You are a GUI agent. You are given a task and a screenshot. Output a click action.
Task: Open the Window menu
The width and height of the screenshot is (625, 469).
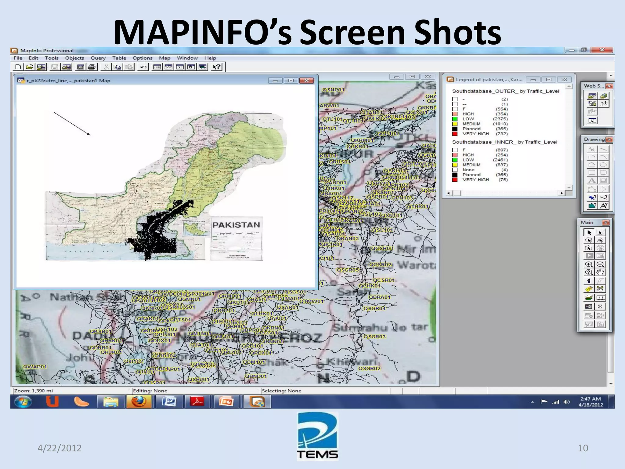pos(187,58)
